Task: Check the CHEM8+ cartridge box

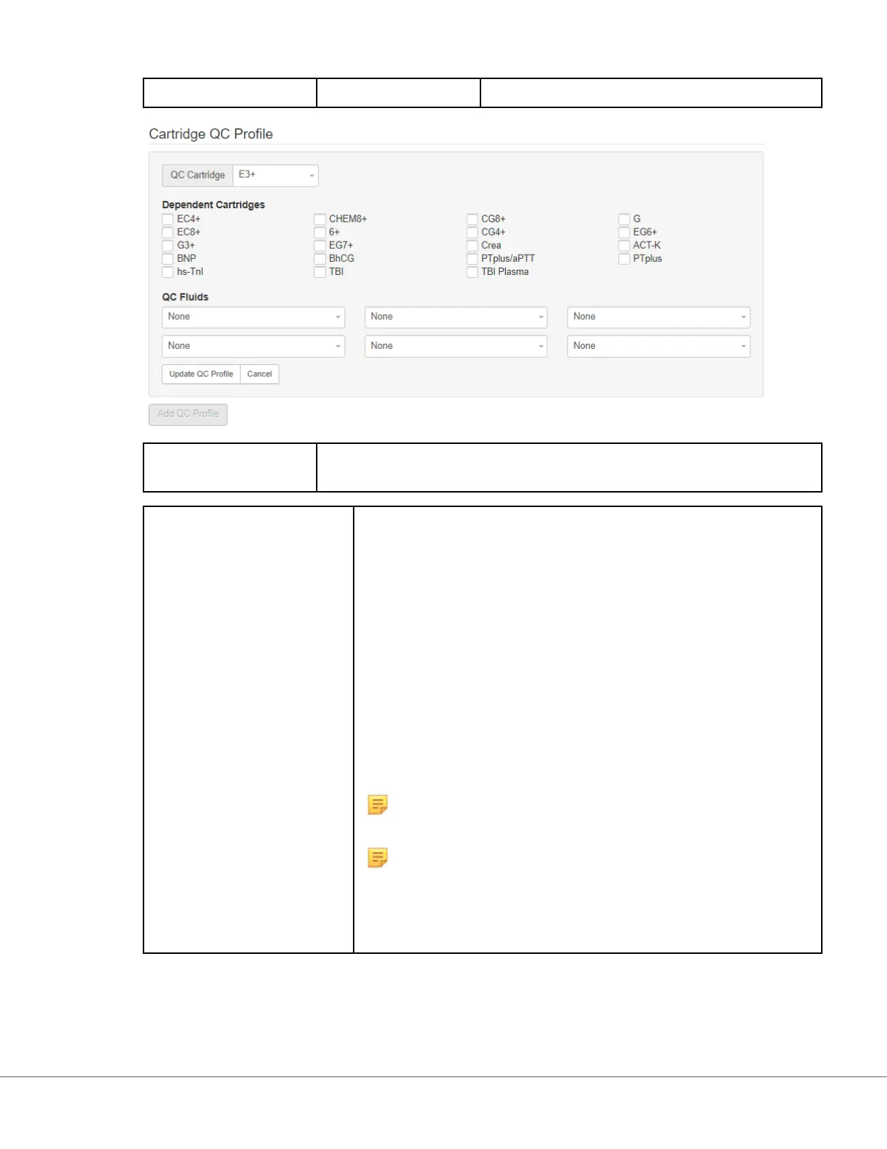Action: tap(320, 219)
